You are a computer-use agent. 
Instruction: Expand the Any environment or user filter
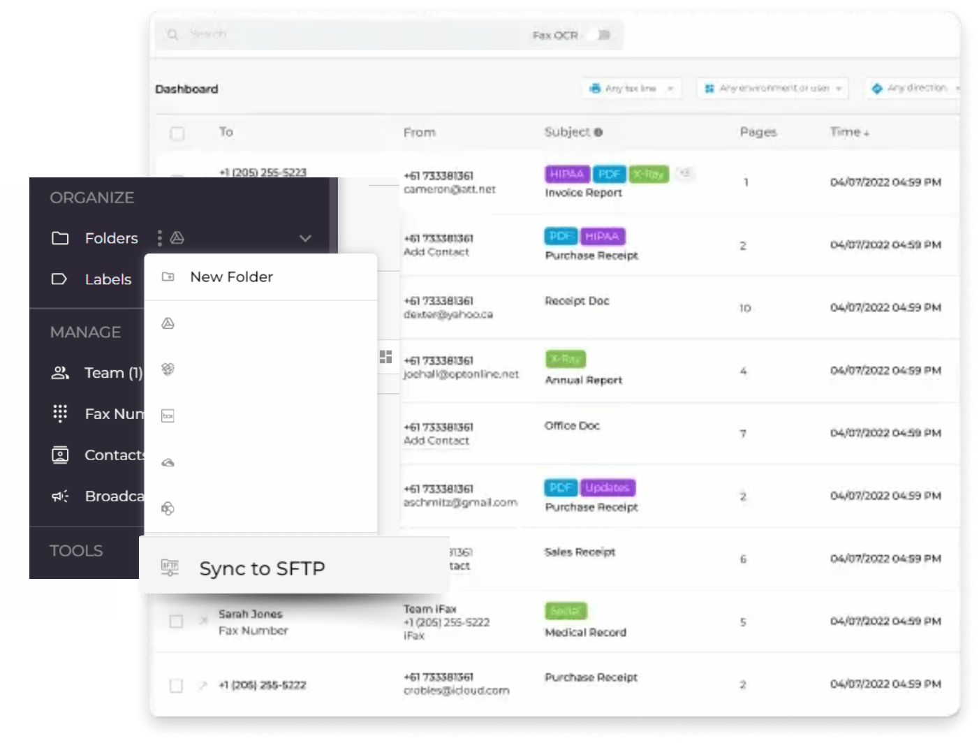click(772, 88)
